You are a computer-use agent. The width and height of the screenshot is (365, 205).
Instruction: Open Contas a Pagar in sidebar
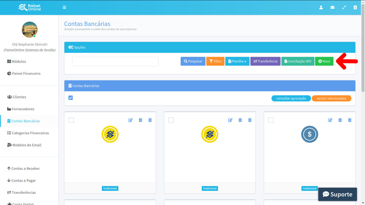[x=22, y=181]
